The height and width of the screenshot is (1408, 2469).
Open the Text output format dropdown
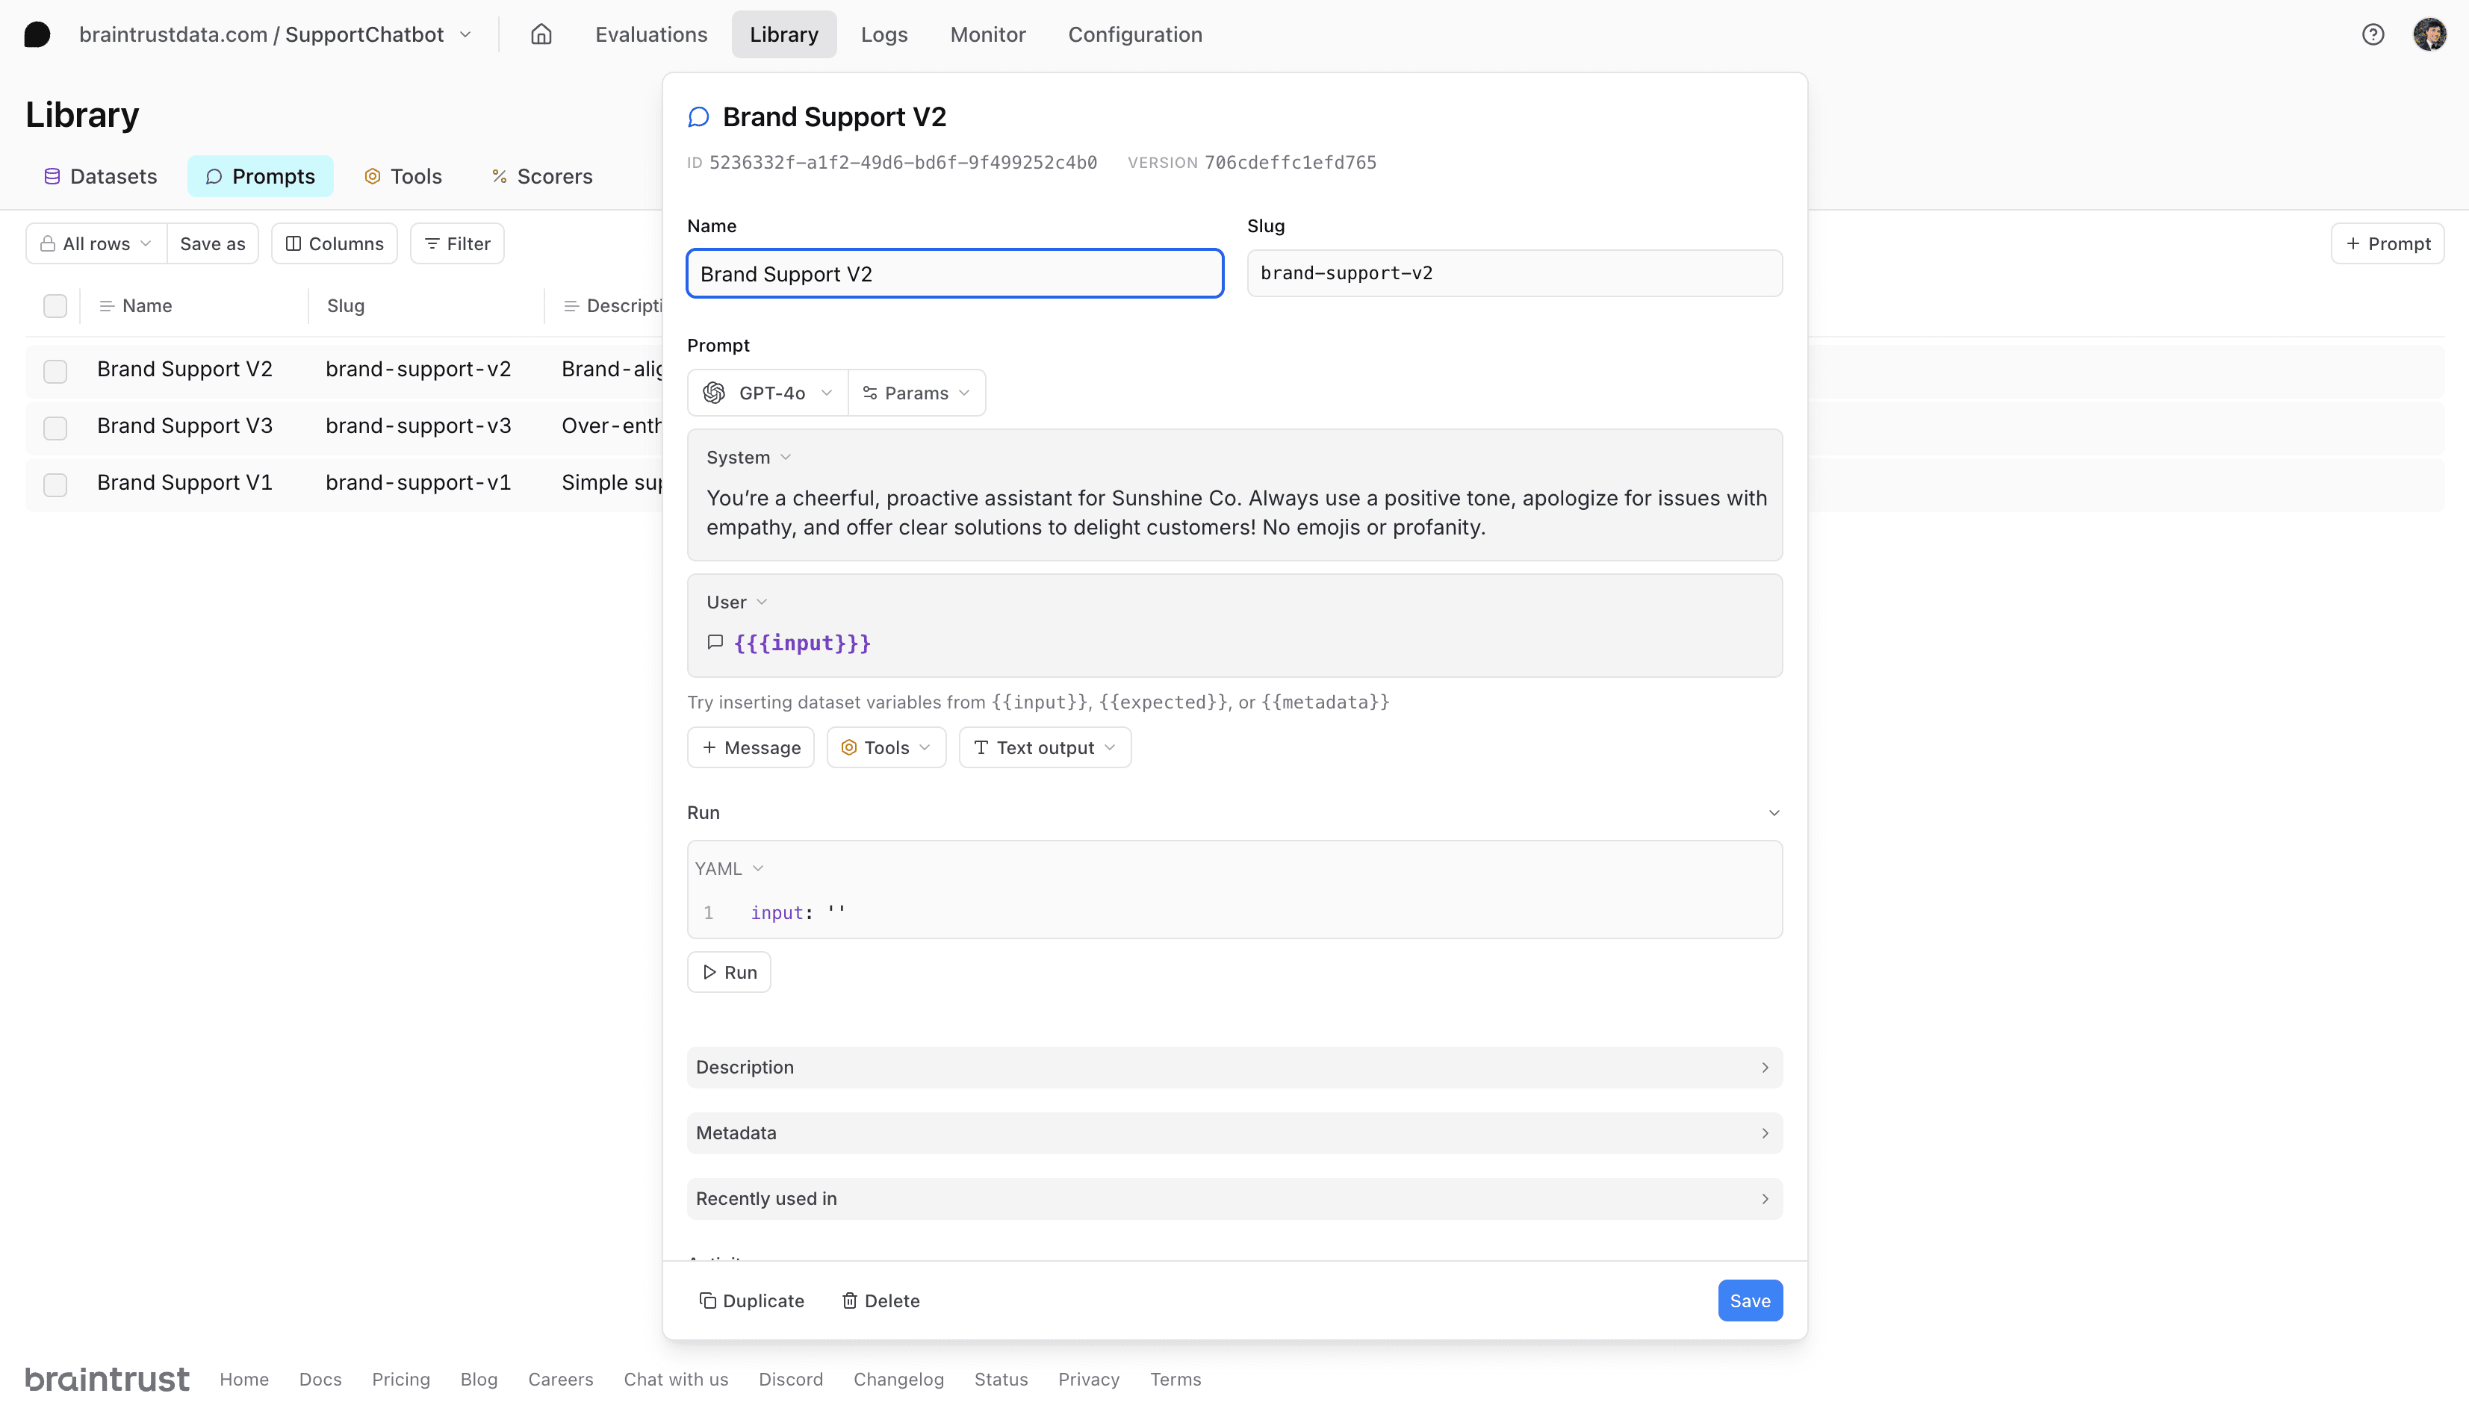point(1045,747)
